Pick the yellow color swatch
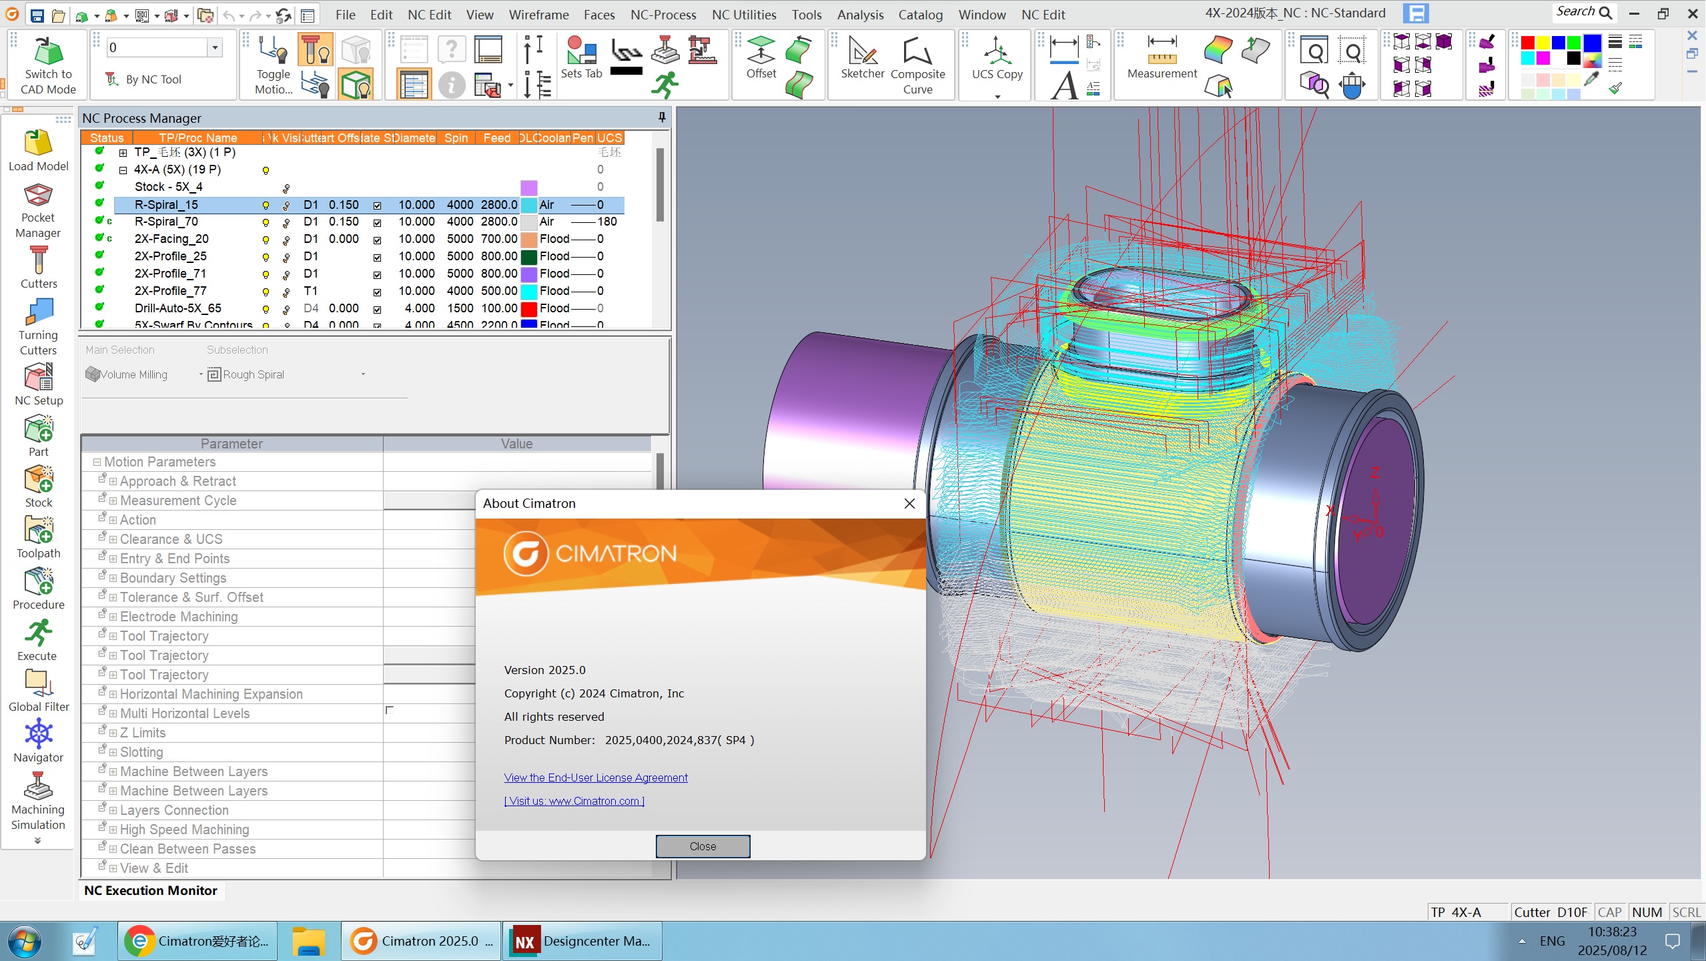 tap(1543, 43)
